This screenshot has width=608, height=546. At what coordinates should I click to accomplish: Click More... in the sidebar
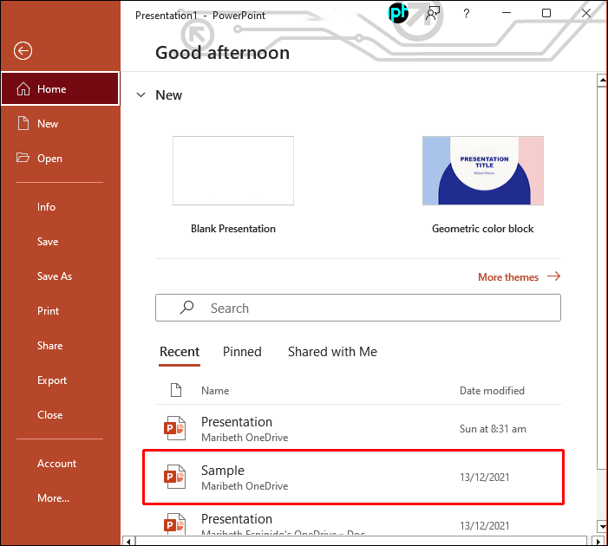point(54,498)
